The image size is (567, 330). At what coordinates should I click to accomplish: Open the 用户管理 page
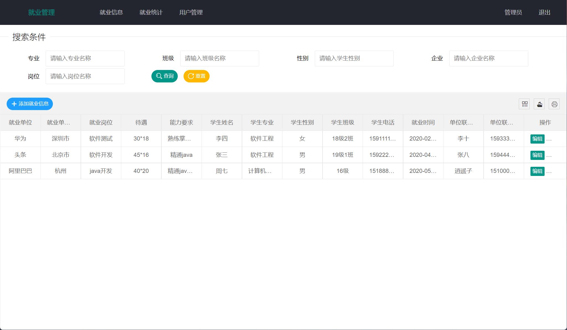(191, 12)
